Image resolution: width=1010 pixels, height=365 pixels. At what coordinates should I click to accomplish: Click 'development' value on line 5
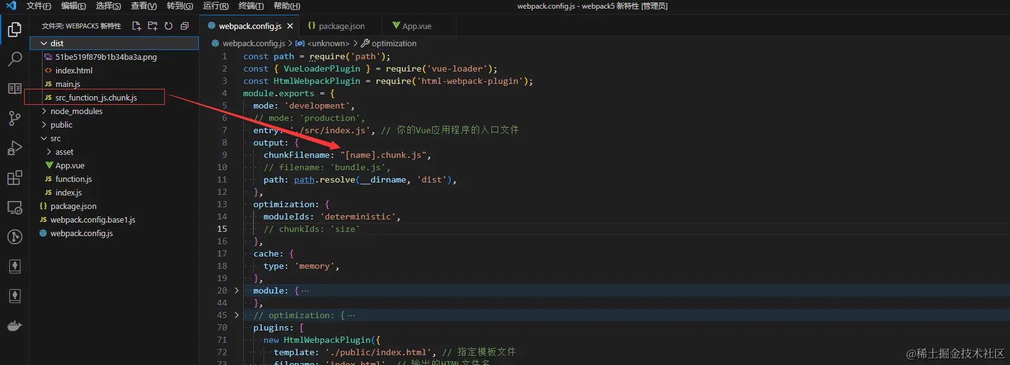[317, 105]
